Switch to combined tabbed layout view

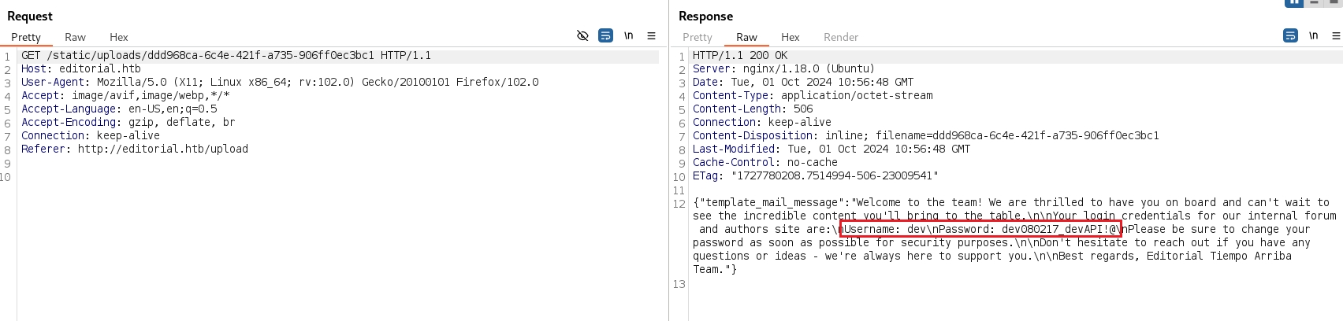(1334, 2)
